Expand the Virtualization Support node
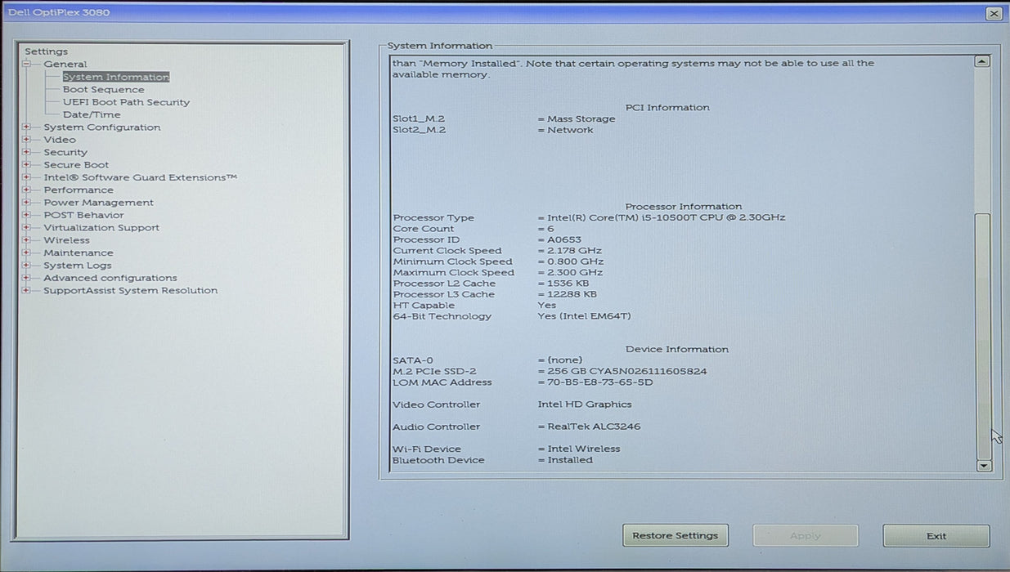 pyautogui.click(x=27, y=227)
